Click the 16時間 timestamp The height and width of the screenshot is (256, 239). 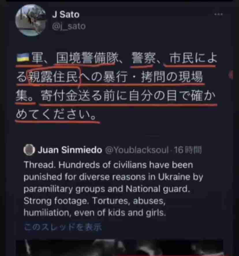click(188, 150)
